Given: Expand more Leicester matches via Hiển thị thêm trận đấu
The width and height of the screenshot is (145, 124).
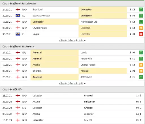Looking at the screenshot, I should click(71, 40).
